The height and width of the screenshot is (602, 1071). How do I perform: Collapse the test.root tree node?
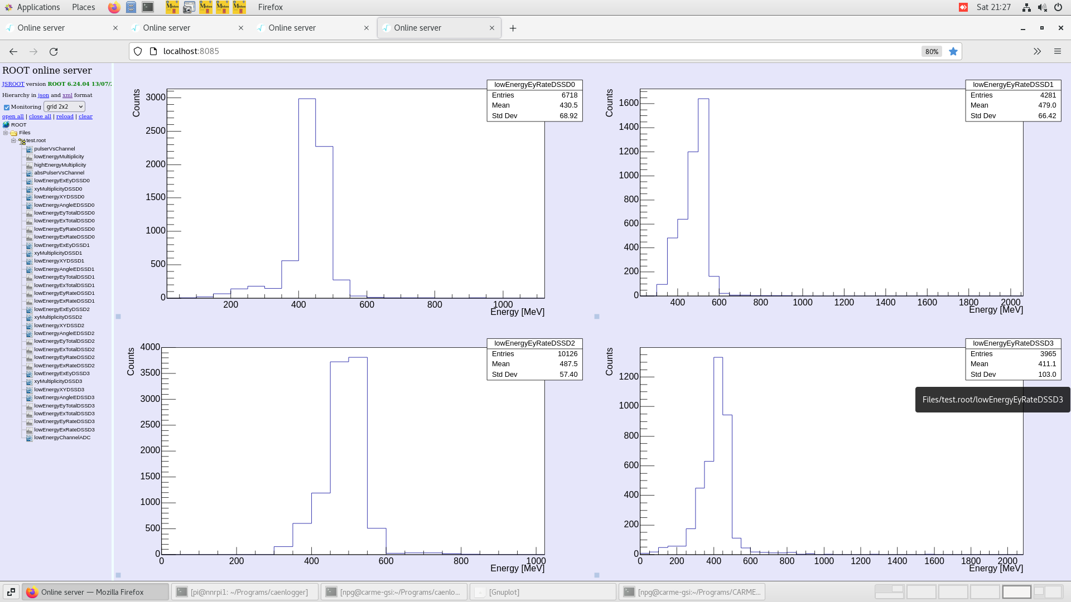13,141
